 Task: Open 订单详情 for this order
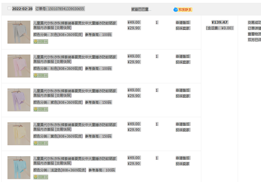point(254,28)
